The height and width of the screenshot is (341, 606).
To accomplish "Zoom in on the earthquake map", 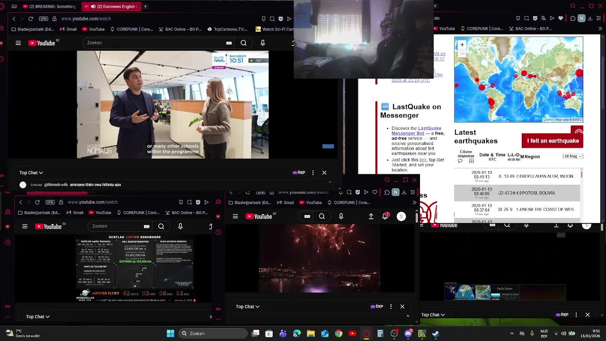I will click(462, 45).
